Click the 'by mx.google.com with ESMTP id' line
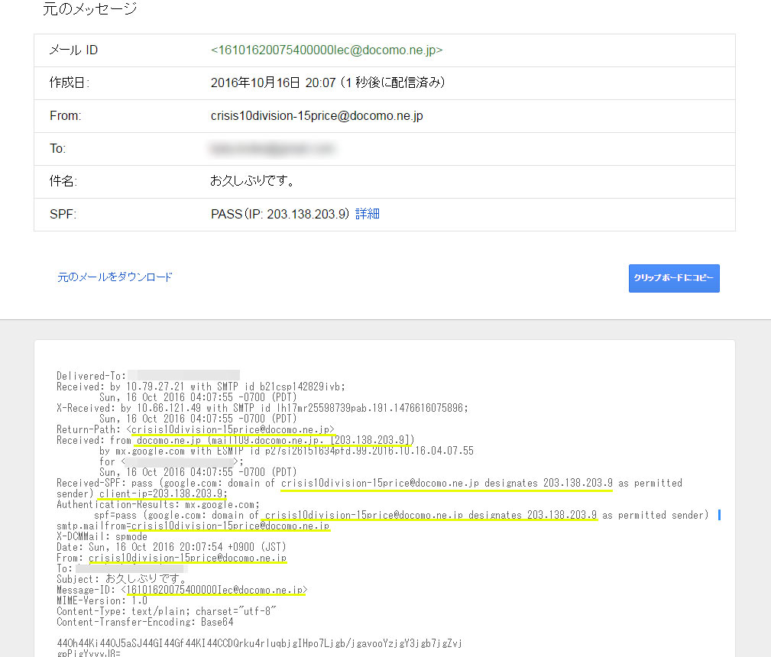The height and width of the screenshot is (657, 771). 287,451
